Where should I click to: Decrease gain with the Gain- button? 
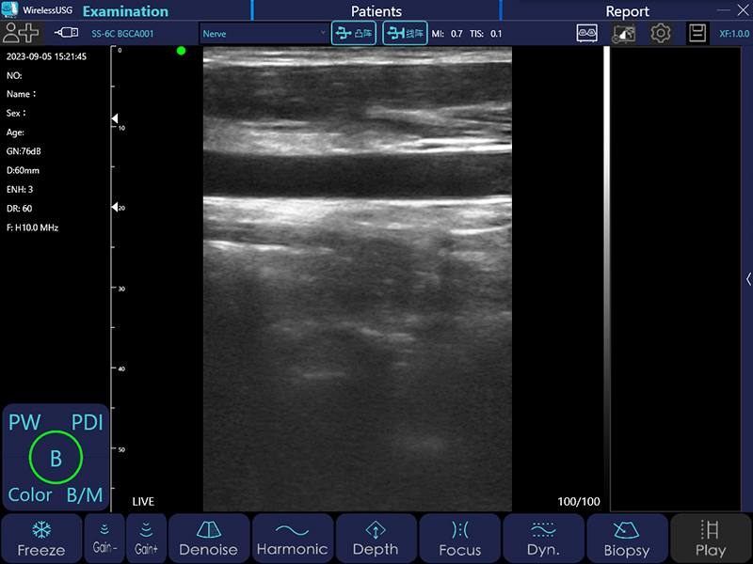(104, 539)
